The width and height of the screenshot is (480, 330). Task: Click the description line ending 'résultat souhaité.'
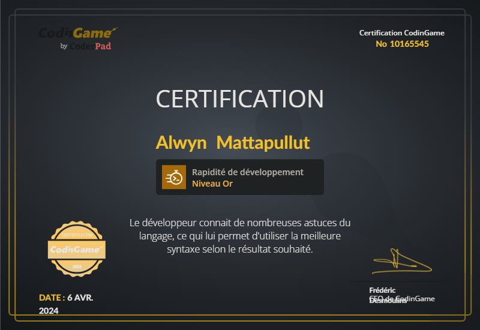(239, 248)
